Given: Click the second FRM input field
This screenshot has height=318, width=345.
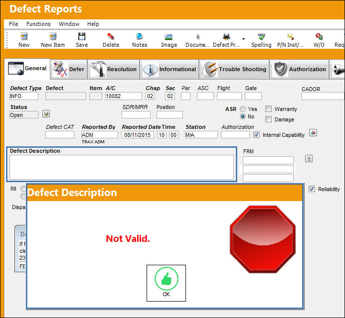Looking at the screenshot, I should tap(268, 169).
